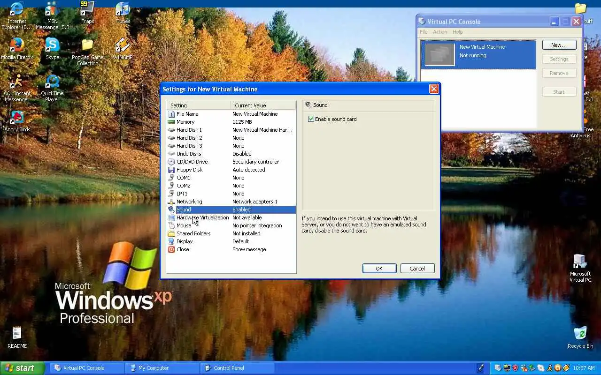Click the 'Show message' value
The image size is (601, 375).
click(x=249, y=249)
